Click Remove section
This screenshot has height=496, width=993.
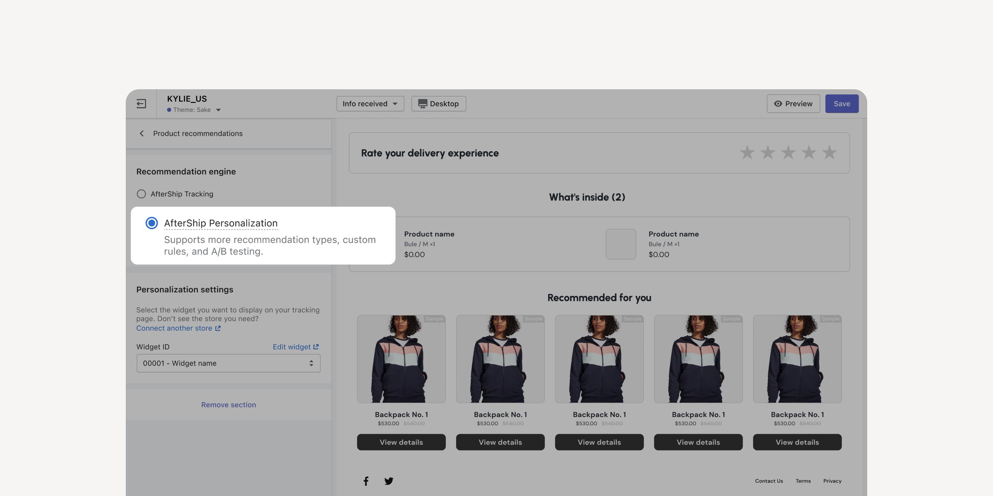(229, 405)
